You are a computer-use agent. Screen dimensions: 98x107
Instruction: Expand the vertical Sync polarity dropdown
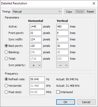click(x=62, y=65)
